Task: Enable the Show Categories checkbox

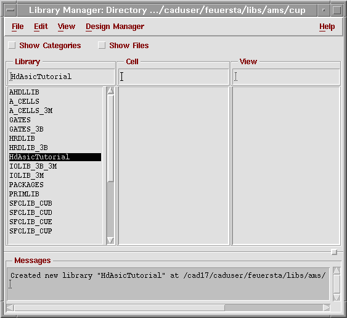Action: tap(12, 46)
